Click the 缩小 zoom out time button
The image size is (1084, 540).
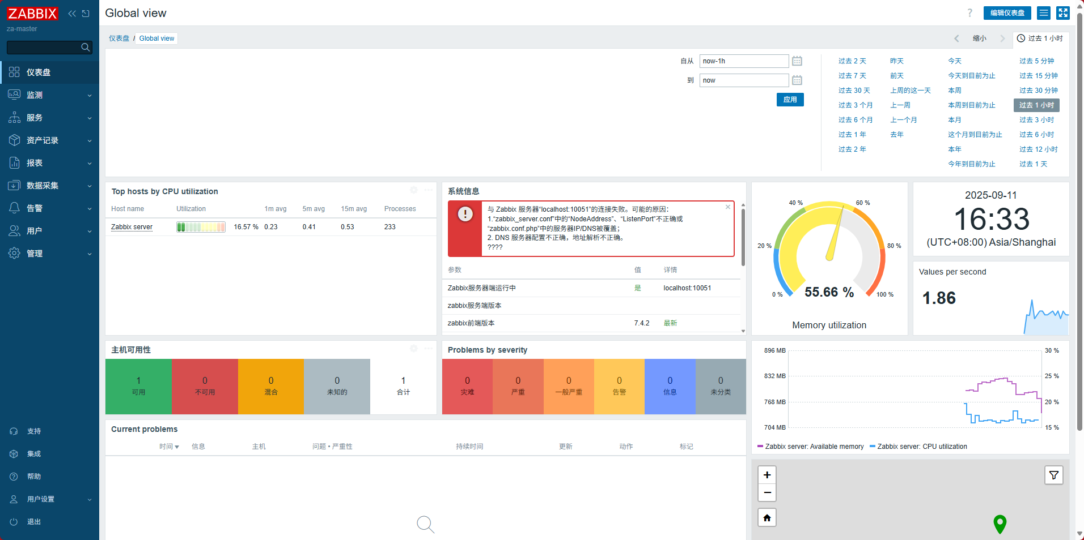979,38
